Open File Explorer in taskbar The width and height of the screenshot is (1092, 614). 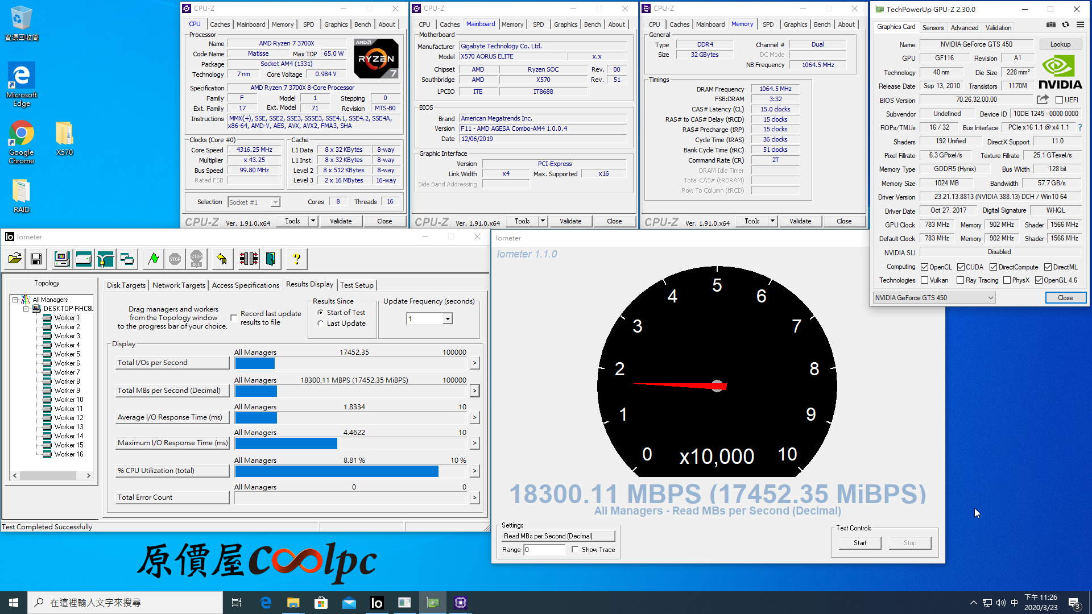tap(293, 603)
